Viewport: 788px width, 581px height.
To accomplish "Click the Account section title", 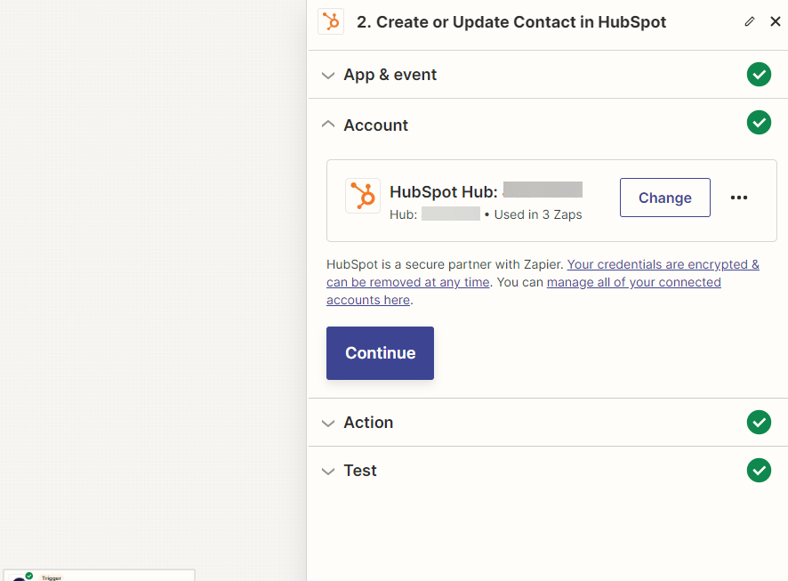I will coord(375,125).
